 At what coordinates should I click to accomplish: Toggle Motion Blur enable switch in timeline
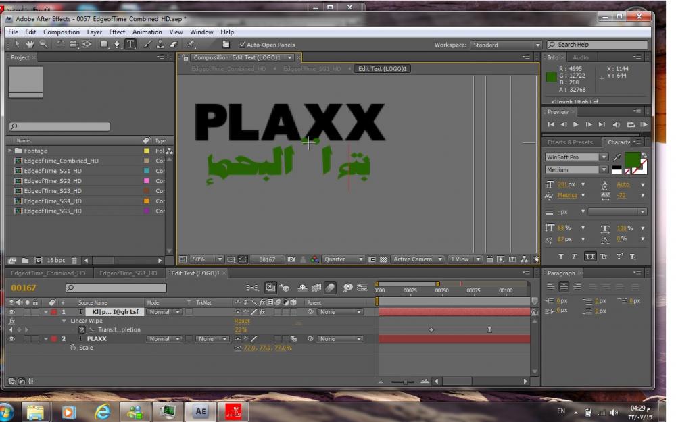[330, 288]
